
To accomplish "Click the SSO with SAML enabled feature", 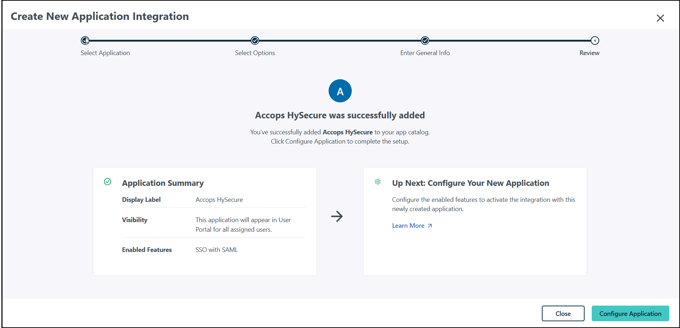I will [216, 250].
